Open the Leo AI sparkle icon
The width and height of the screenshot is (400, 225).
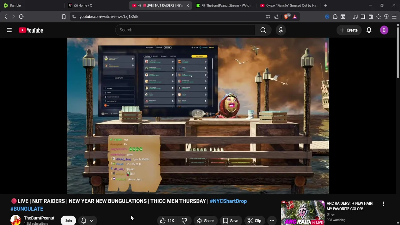[378, 17]
